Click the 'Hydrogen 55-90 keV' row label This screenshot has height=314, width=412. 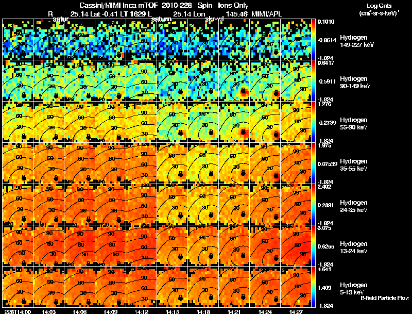coord(354,124)
